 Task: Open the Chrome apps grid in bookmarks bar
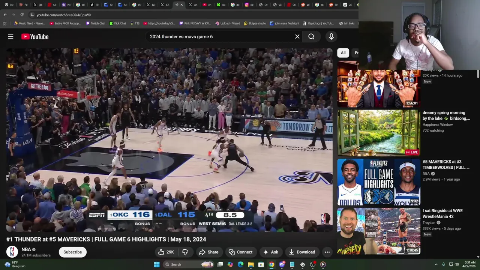tap(4, 23)
